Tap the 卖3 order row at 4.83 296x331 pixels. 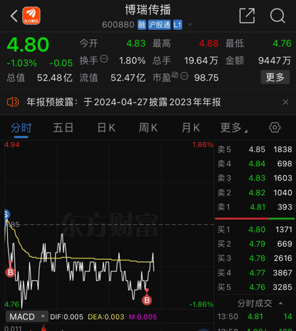pyautogui.click(x=255, y=178)
